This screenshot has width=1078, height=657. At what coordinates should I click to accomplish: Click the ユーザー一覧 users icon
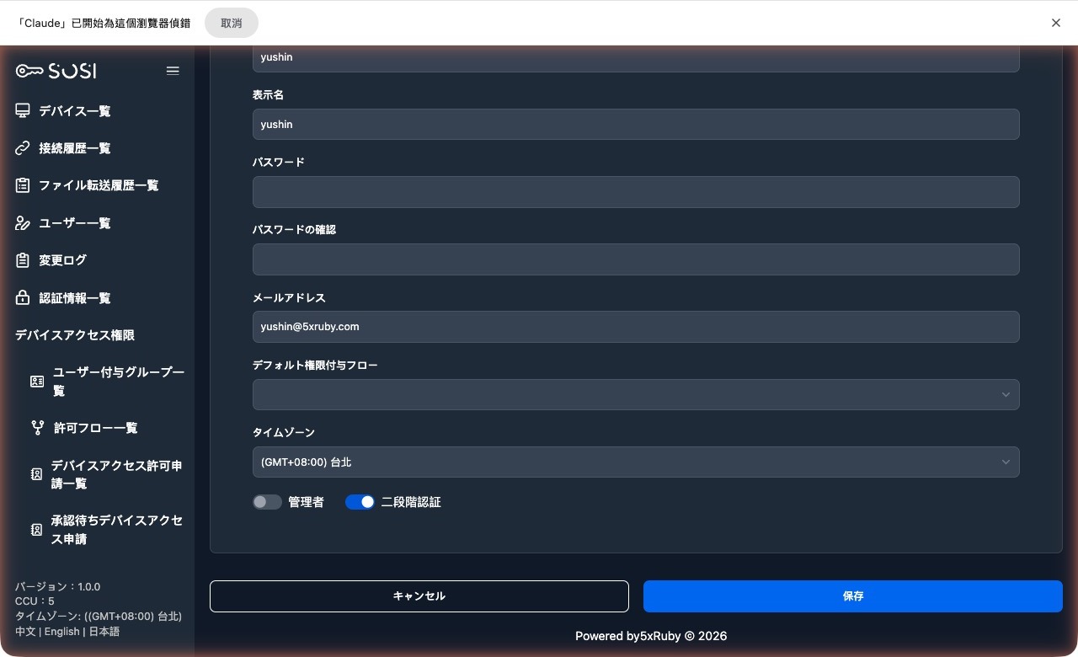pyautogui.click(x=22, y=222)
